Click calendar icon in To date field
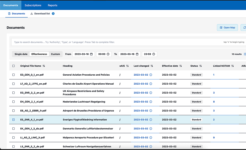Viewport: 246px width, 150px height. coord(137,54)
